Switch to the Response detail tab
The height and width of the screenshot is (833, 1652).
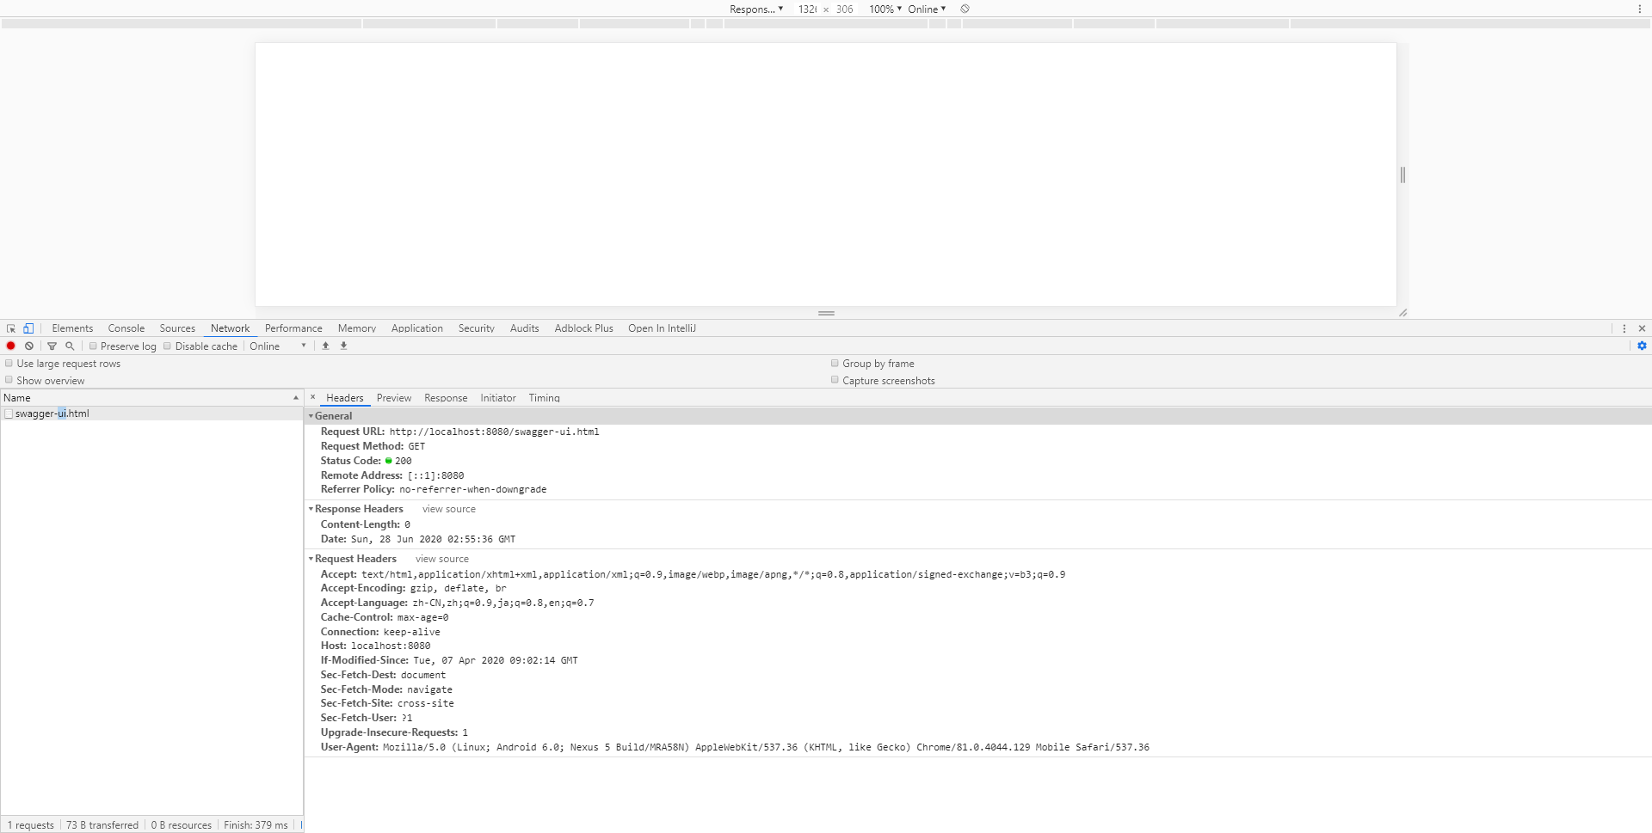click(446, 398)
